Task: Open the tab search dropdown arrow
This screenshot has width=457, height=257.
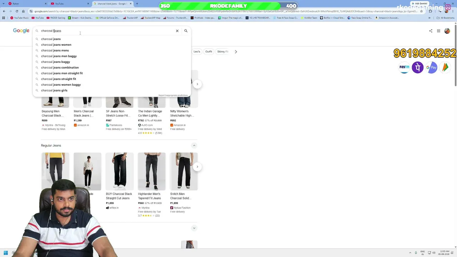Action: [4, 4]
